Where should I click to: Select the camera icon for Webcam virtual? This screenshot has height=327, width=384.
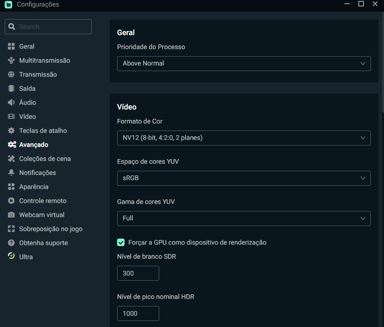tap(11, 215)
